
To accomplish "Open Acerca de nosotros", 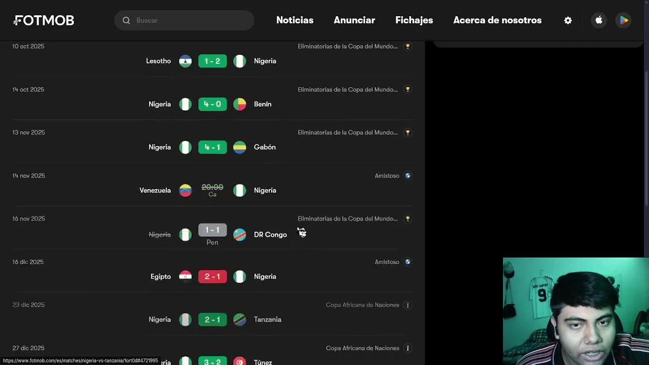I will pos(497,20).
